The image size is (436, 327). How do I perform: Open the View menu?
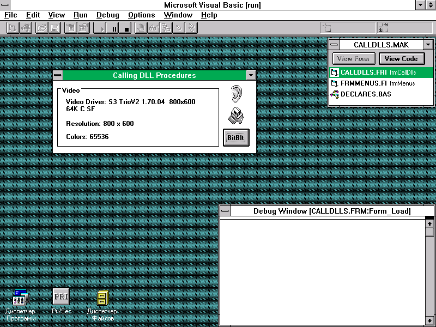point(57,15)
